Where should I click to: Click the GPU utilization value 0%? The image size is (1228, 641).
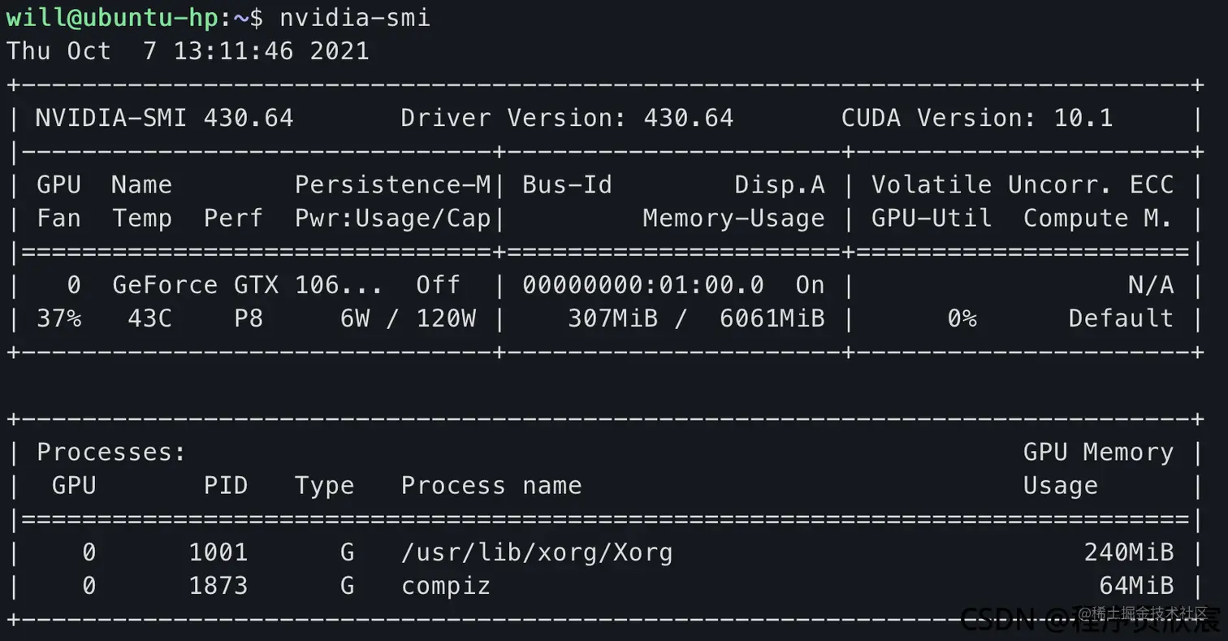(962, 318)
